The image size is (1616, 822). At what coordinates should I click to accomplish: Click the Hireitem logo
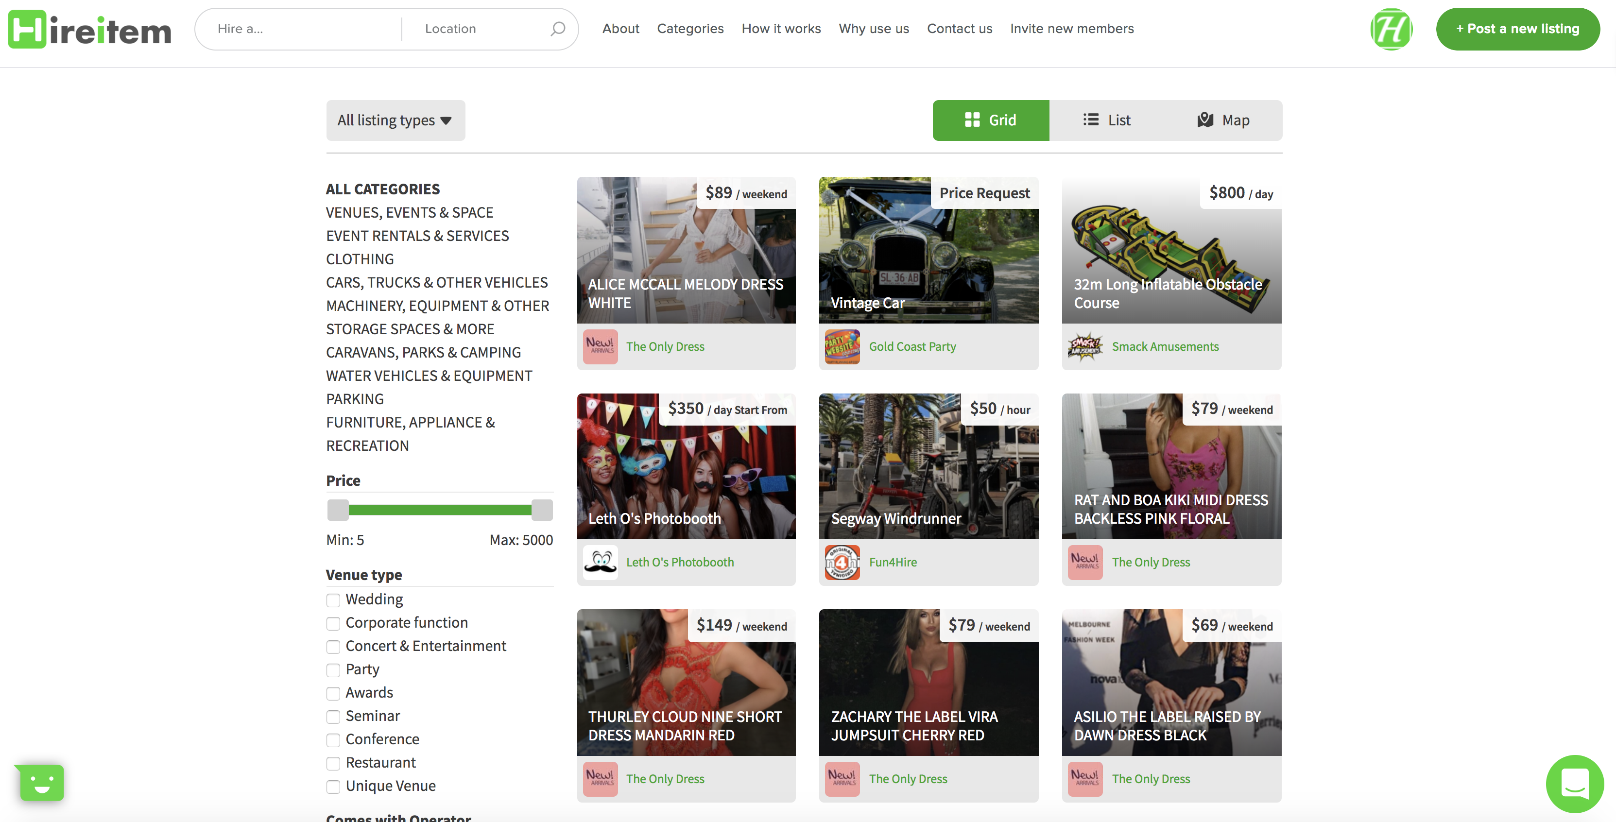pos(90,29)
